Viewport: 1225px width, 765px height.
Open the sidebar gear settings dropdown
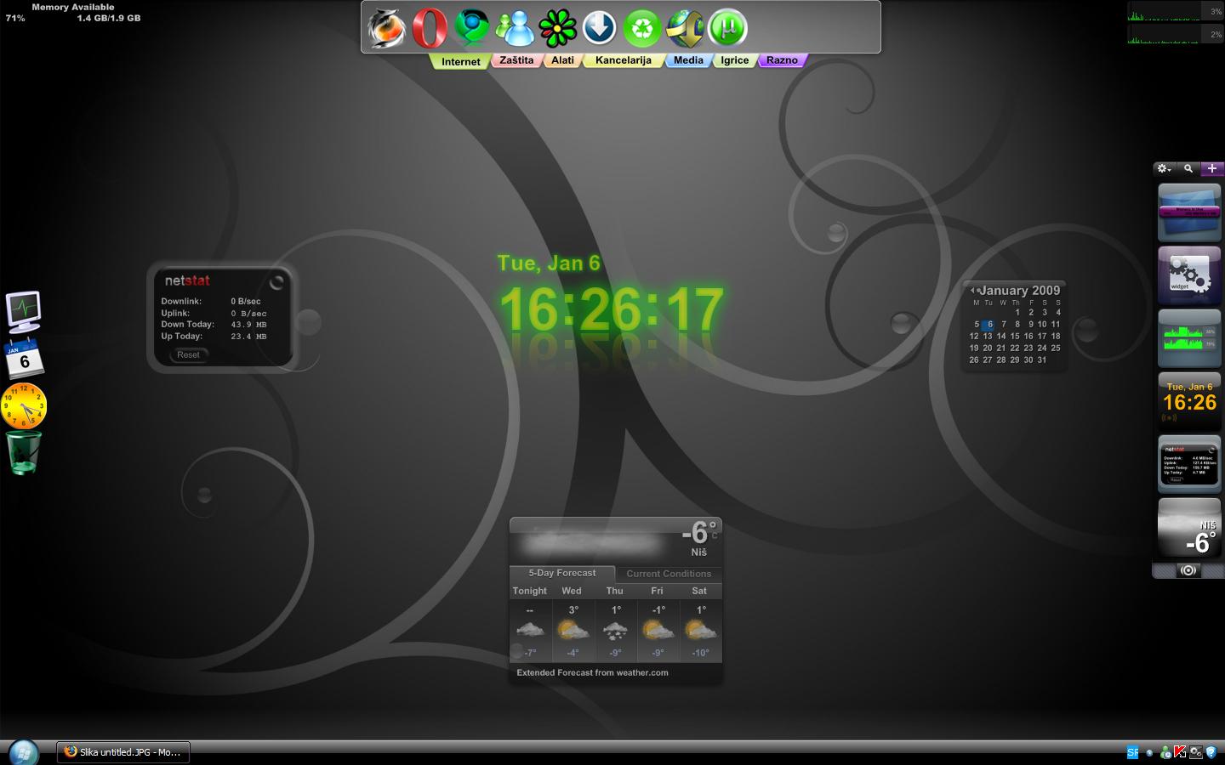(1164, 168)
